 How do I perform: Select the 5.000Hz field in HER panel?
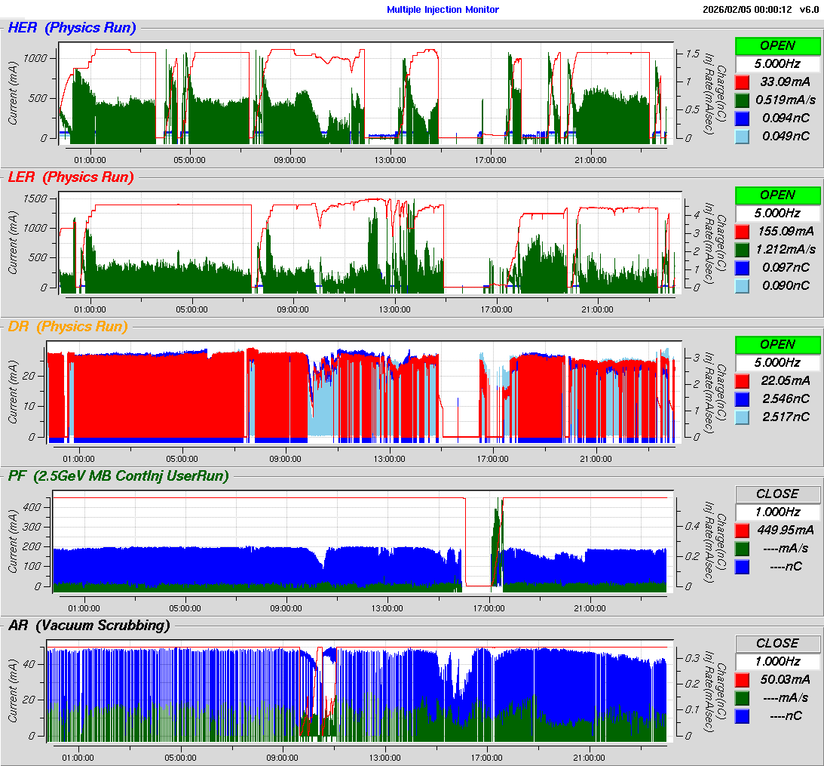777,63
